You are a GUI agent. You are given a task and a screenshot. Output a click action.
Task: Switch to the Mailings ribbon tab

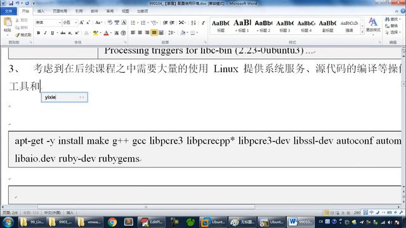tap(95, 11)
